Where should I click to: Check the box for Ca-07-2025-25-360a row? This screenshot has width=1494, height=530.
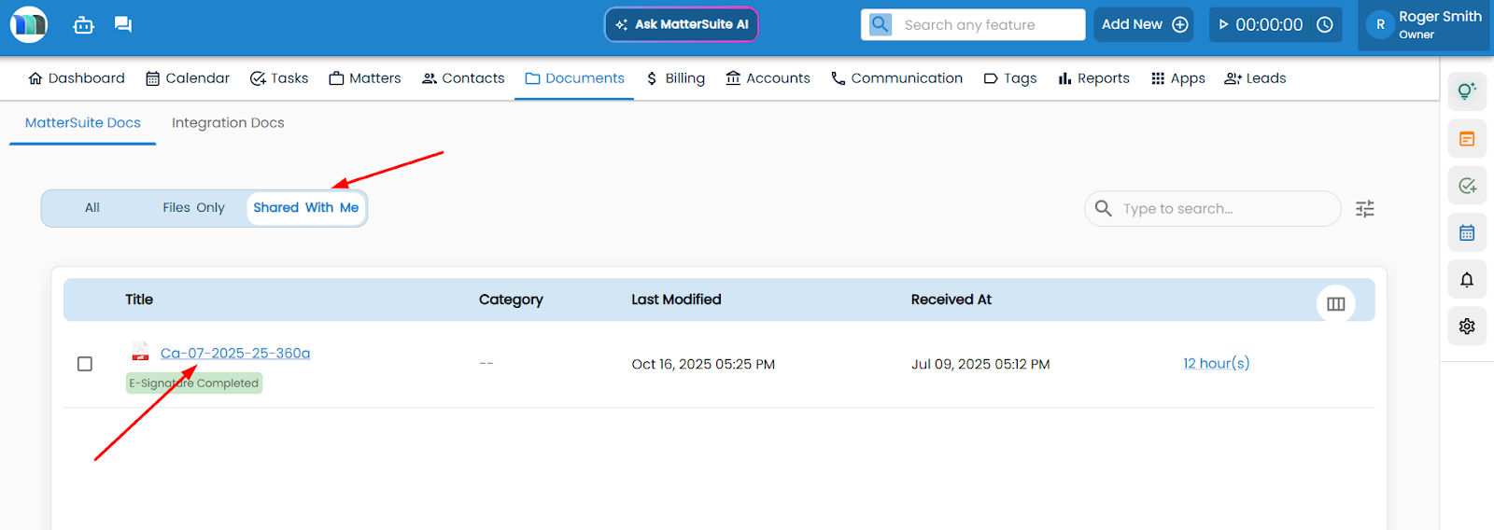coord(85,364)
